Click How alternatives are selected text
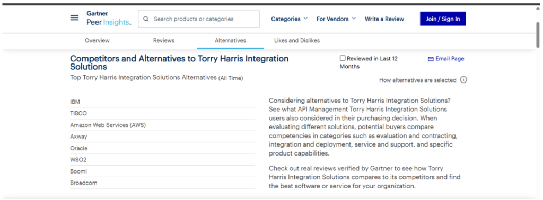Viewport: 543px width, 200px height. click(x=418, y=80)
